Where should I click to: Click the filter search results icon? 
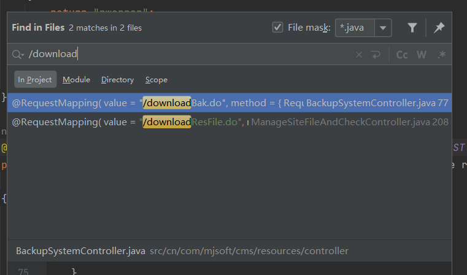[x=412, y=28]
